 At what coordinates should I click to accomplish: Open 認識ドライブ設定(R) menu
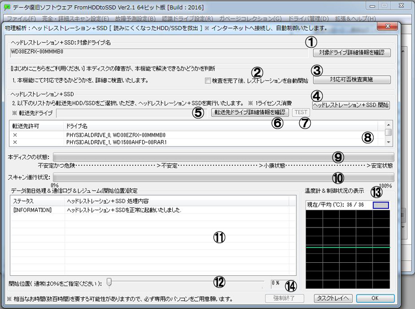click(187, 19)
